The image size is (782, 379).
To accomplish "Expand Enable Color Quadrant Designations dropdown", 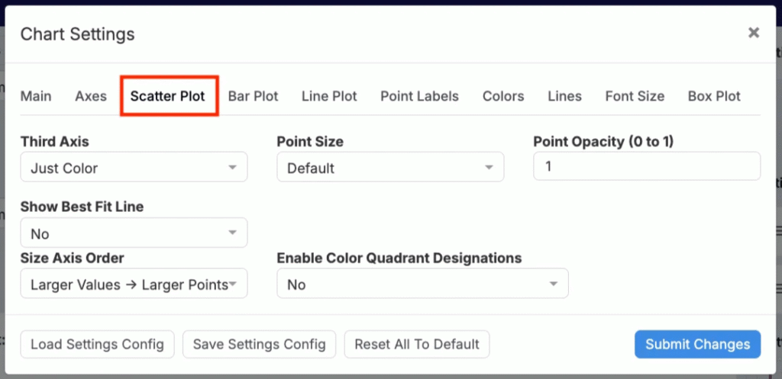I will 422,284.
